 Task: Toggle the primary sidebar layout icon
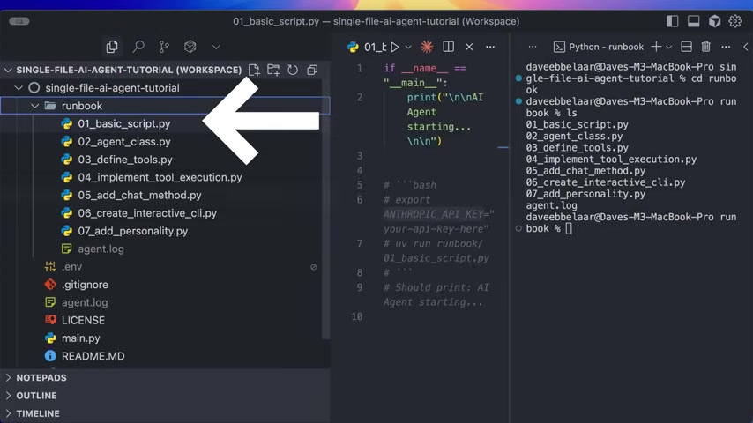[672, 21]
